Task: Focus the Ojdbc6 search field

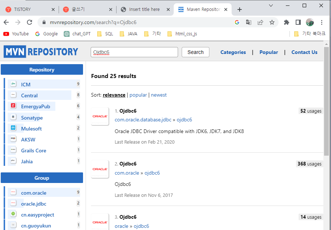Action: (x=134, y=52)
